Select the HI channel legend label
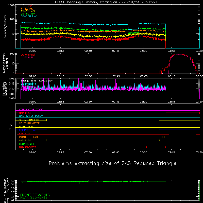Screen dimensions: 203x203 [27, 57]
